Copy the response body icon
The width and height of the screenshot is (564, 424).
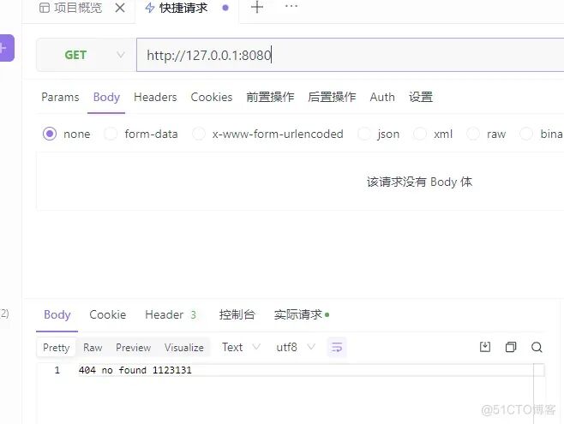pos(511,347)
